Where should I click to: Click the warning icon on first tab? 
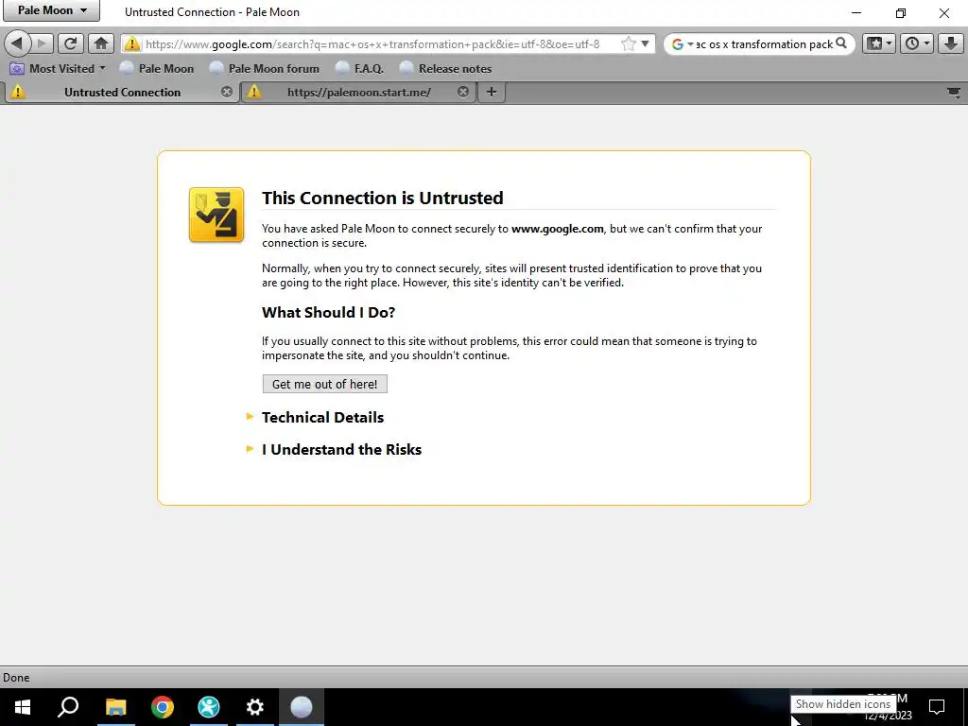tap(18, 92)
